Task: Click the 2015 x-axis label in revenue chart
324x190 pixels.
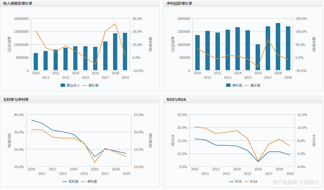Action: pyautogui.click(x=85, y=77)
